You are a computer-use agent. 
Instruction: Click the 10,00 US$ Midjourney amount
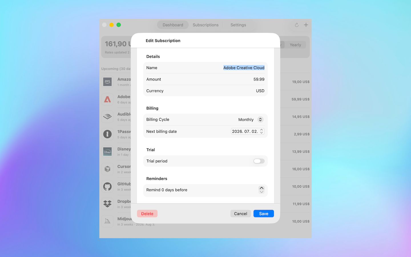pyautogui.click(x=301, y=221)
